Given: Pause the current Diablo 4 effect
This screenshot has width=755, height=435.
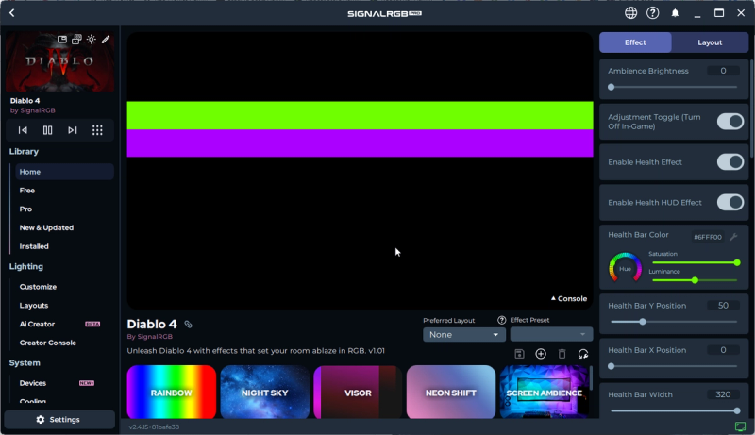Looking at the screenshot, I should (47, 130).
